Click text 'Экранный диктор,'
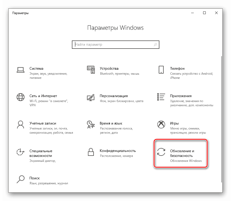This screenshot has height=201, width=231. click(x=42, y=161)
